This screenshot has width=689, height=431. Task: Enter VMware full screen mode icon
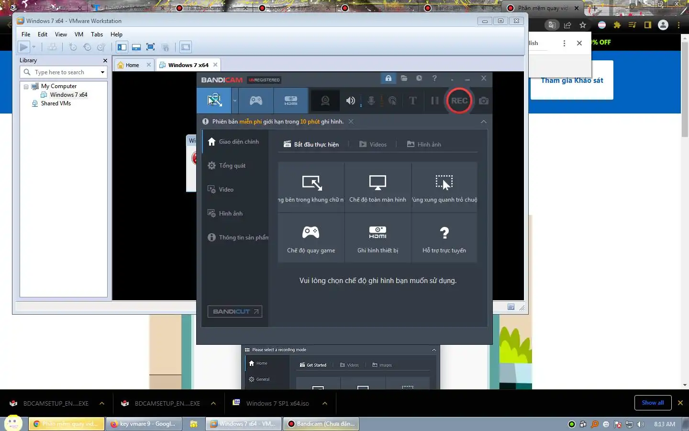150,47
